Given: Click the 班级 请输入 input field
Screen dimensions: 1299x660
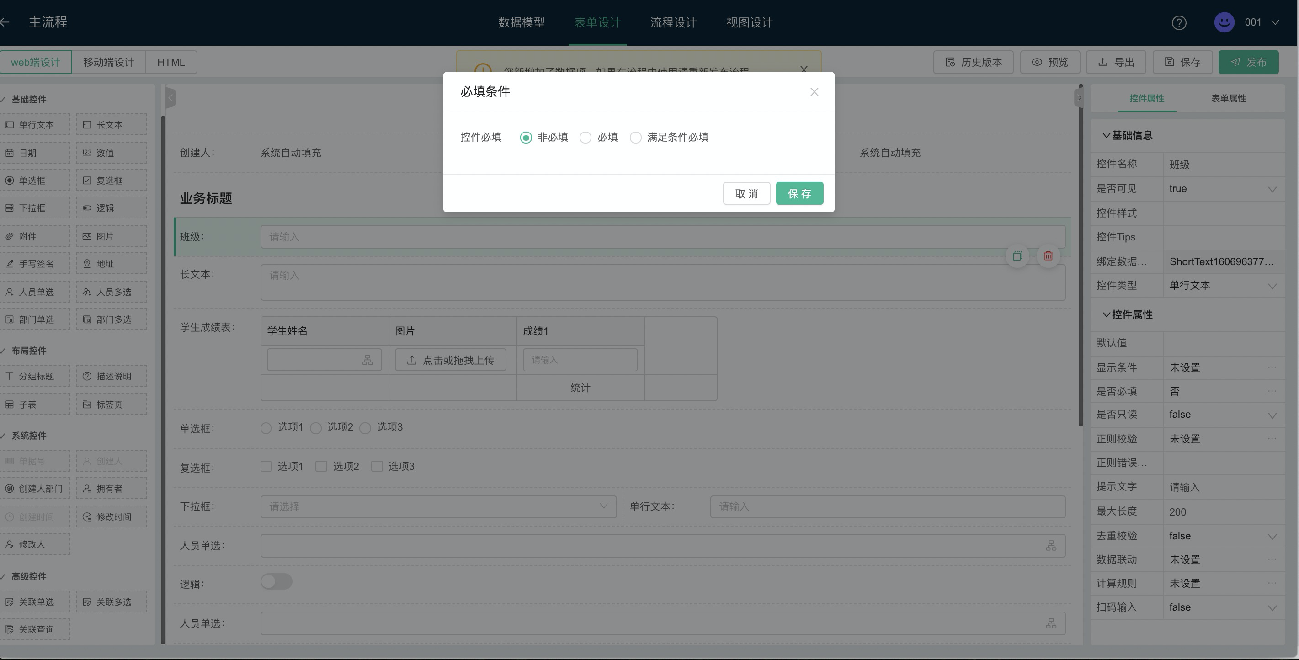Looking at the screenshot, I should click(x=663, y=236).
